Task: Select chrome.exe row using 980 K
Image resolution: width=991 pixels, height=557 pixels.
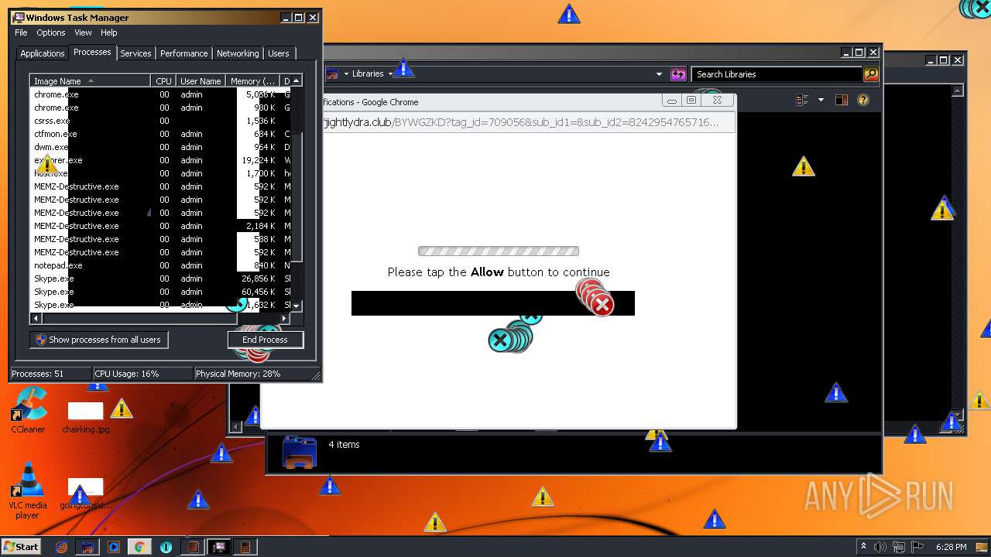Action: 160,108
